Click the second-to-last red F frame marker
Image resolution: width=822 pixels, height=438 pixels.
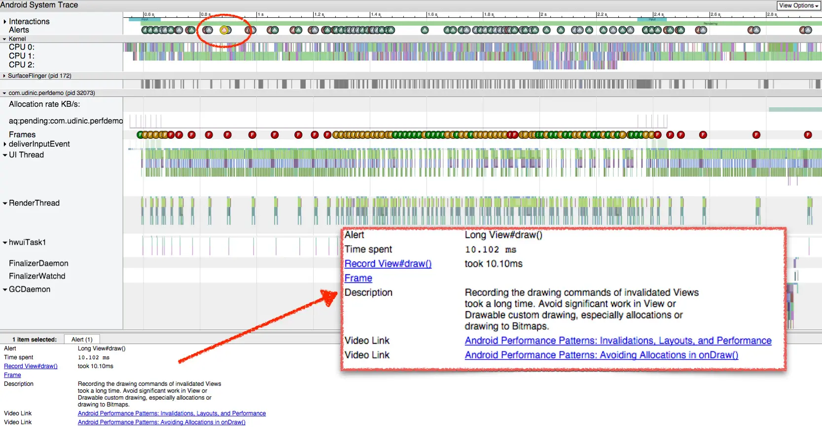tap(756, 135)
